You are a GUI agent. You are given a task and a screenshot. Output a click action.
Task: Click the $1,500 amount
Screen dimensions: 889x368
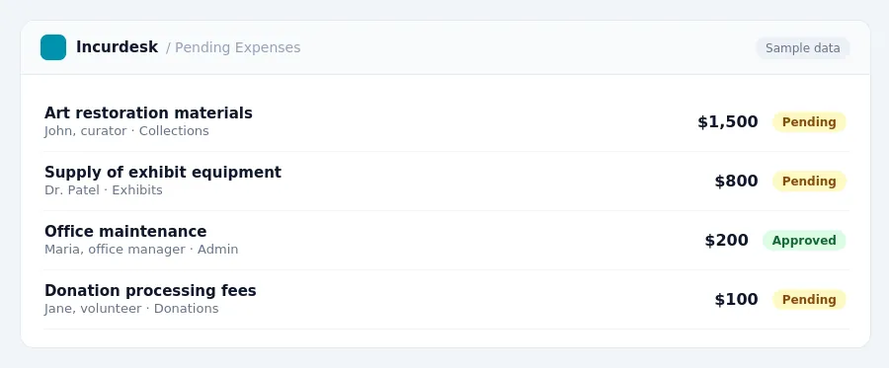[x=727, y=121]
